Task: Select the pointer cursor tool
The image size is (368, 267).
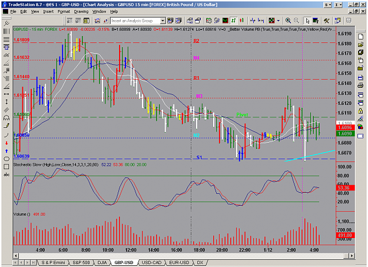Action: point(307,21)
